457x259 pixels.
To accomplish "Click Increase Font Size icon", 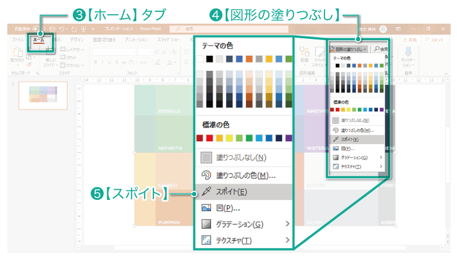I will click(x=157, y=52).
